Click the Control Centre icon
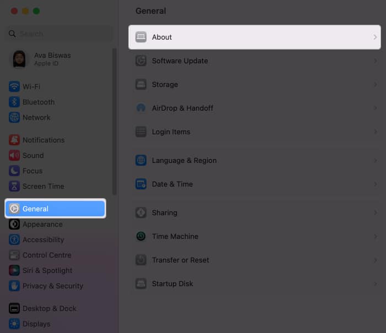Screen dimensions: 386x333 coord(14,255)
